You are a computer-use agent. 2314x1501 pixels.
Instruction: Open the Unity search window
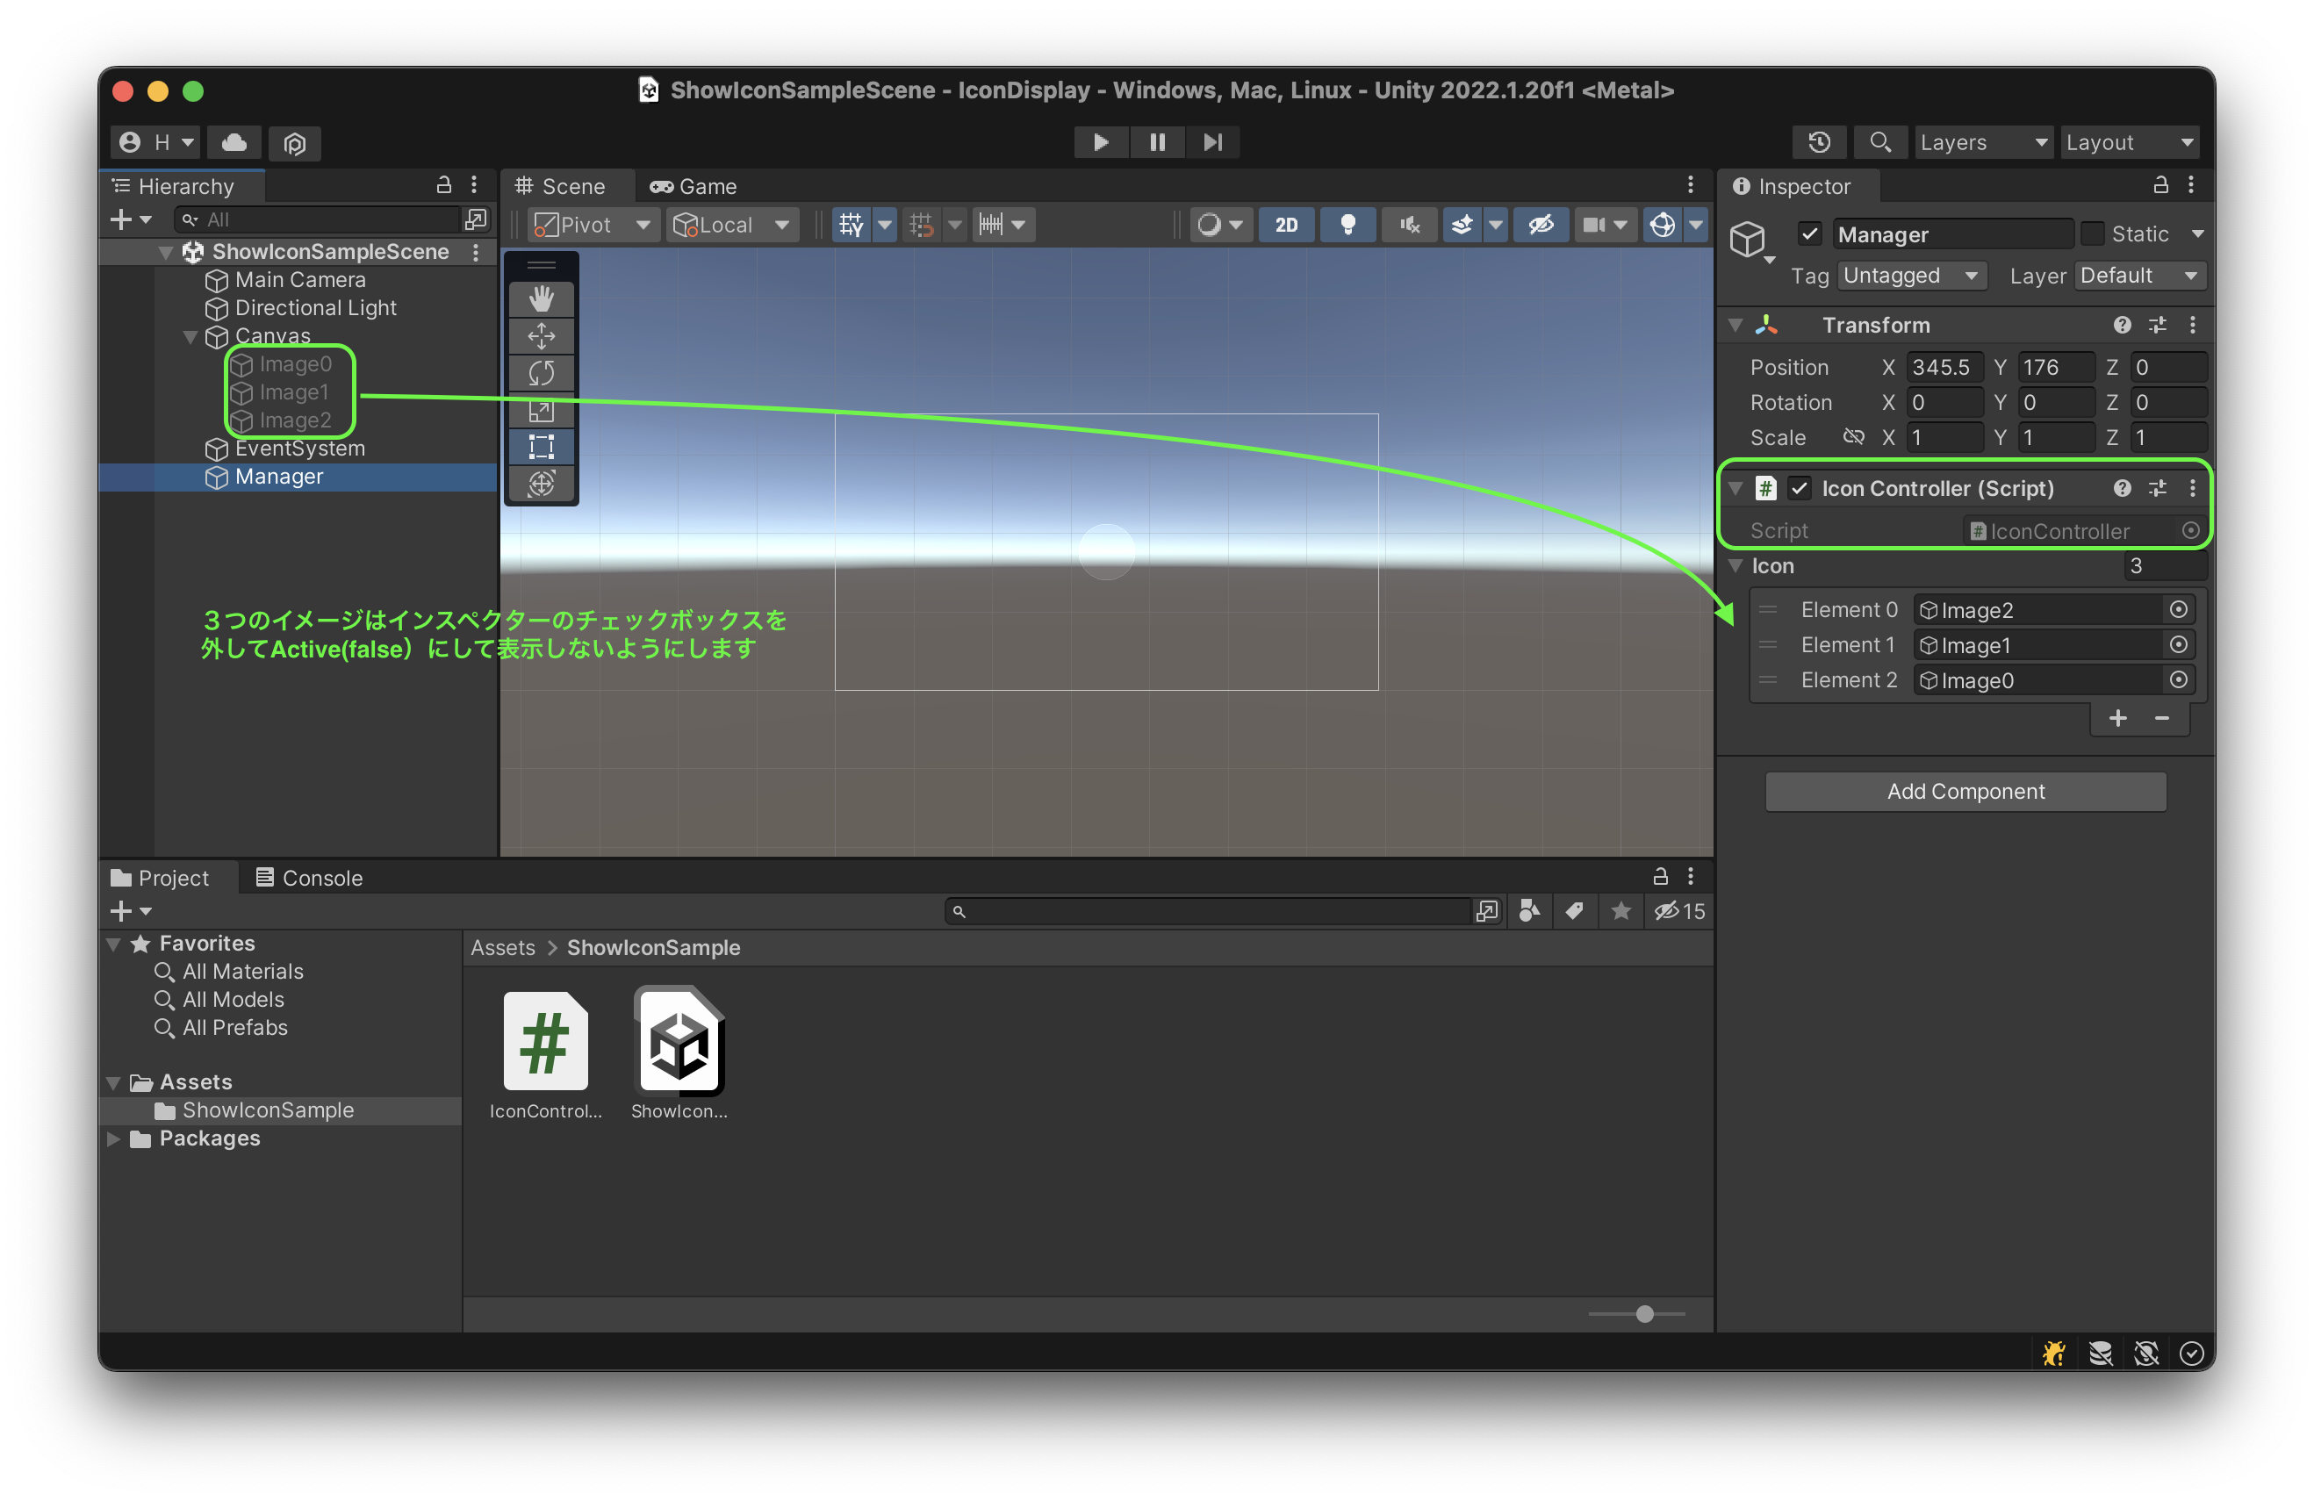(x=1879, y=142)
